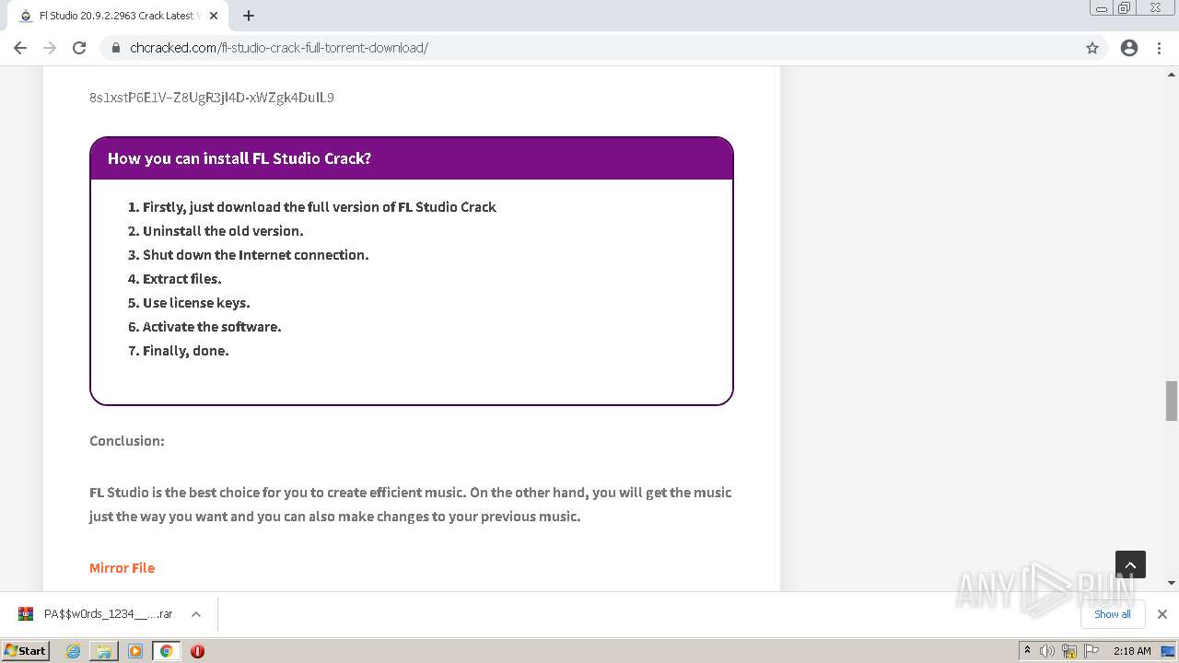The height and width of the screenshot is (663, 1179).
Task: Open the Windows Start menu
Action: click(x=26, y=650)
